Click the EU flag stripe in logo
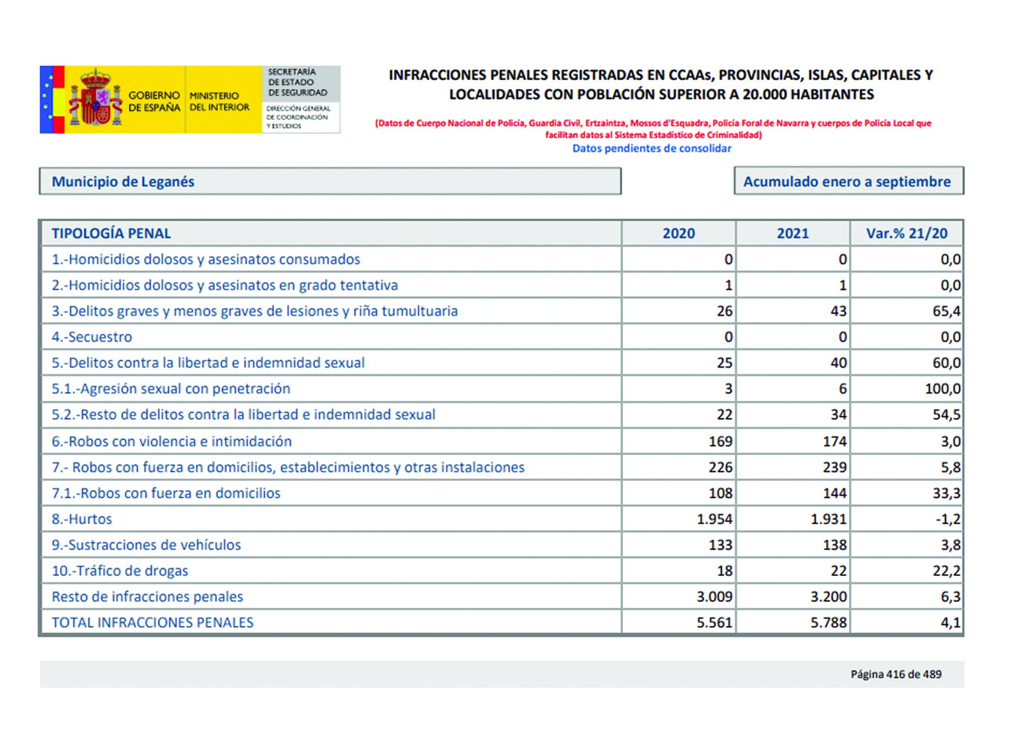Image resolution: width=1028 pixels, height=733 pixels. 46,99
